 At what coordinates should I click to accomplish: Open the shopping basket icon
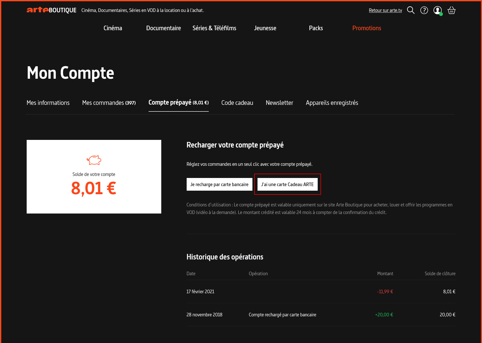coord(452,10)
